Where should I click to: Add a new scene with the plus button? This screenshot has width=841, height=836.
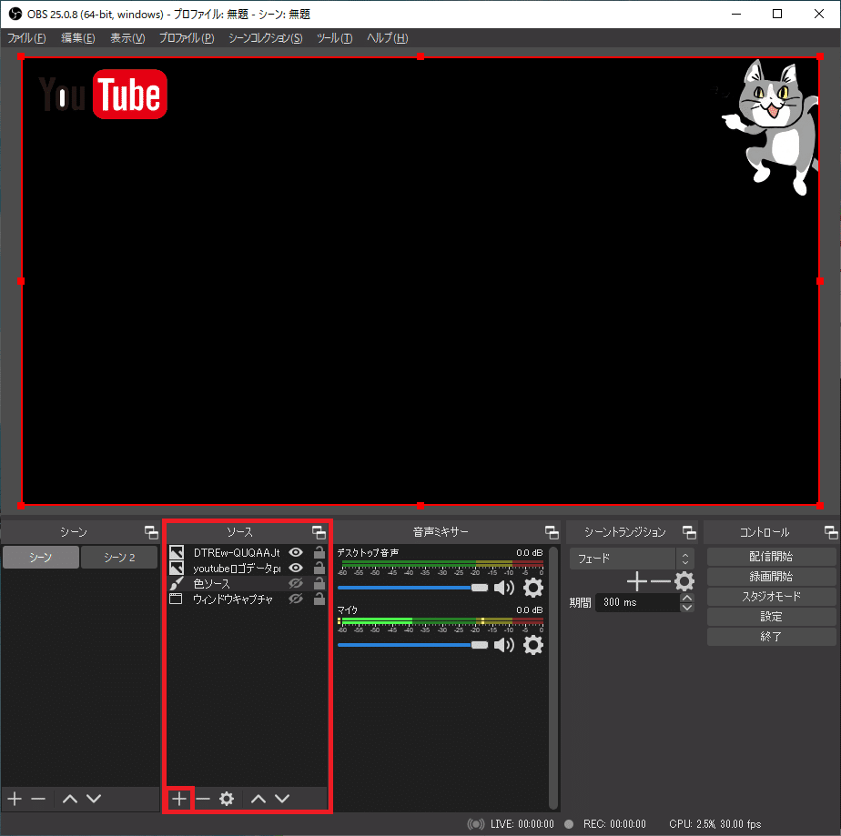[15, 799]
